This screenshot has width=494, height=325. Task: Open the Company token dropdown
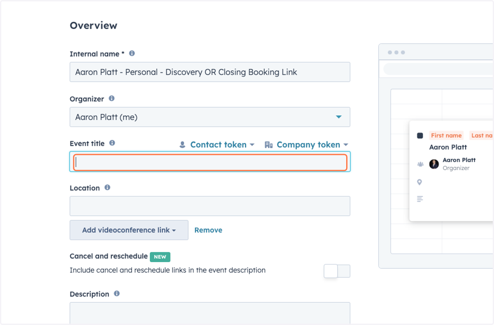pyautogui.click(x=307, y=145)
